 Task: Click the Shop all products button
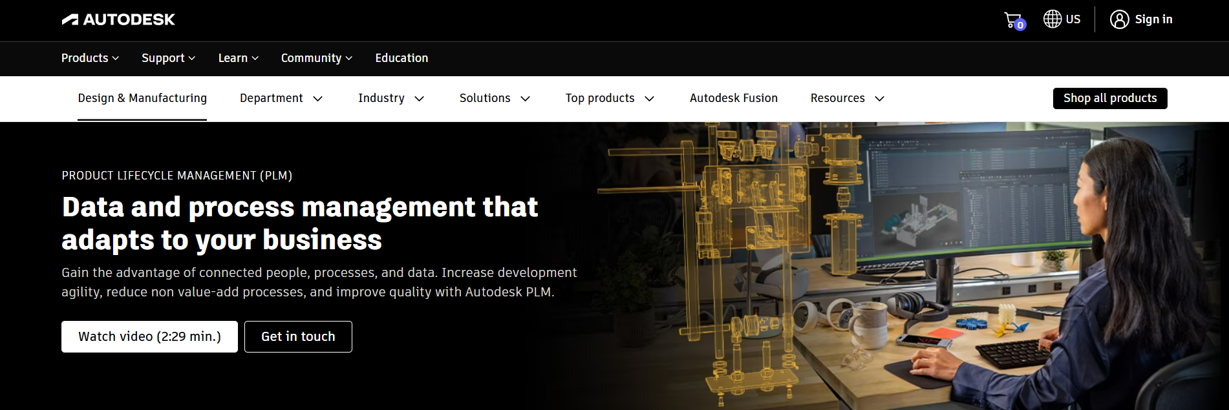click(1109, 98)
